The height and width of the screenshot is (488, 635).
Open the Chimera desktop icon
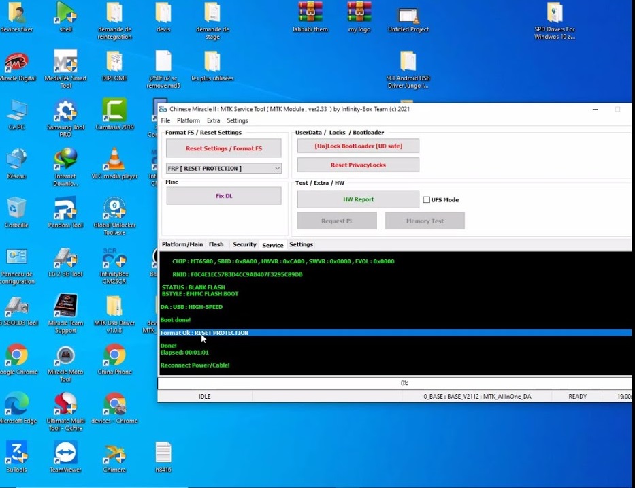coord(114,454)
